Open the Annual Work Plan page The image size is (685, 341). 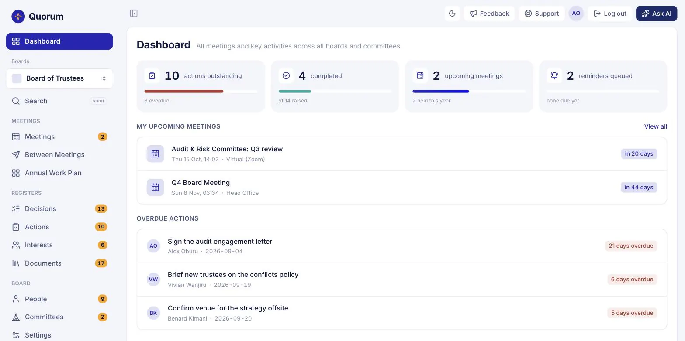click(x=59, y=173)
